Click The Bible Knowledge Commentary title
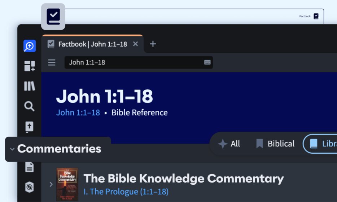Image resolution: width=337 pixels, height=202 pixels. (x=184, y=179)
